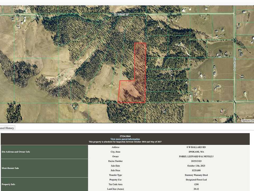
Task: Click the Tax Code Area label
Action: click(115, 184)
